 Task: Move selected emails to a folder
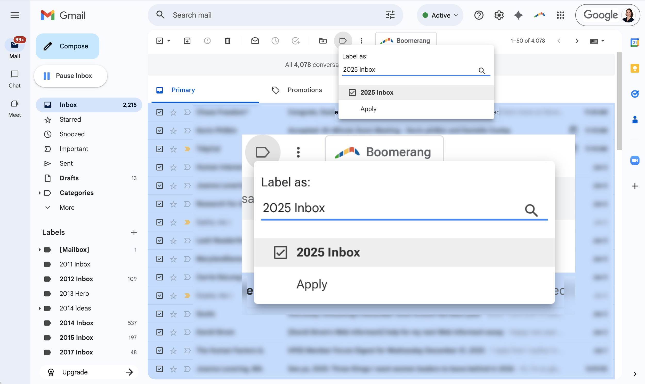pyautogui.click(x=322, y=41)
